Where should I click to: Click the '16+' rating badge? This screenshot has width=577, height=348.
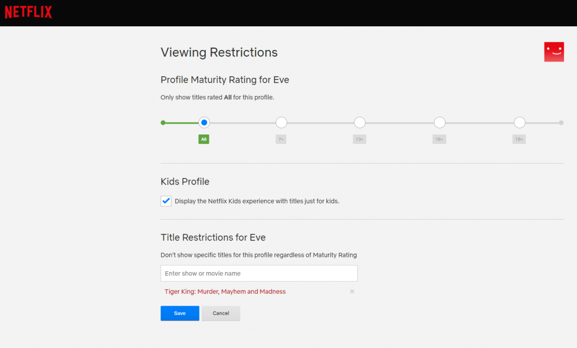(x=439, y=139)
